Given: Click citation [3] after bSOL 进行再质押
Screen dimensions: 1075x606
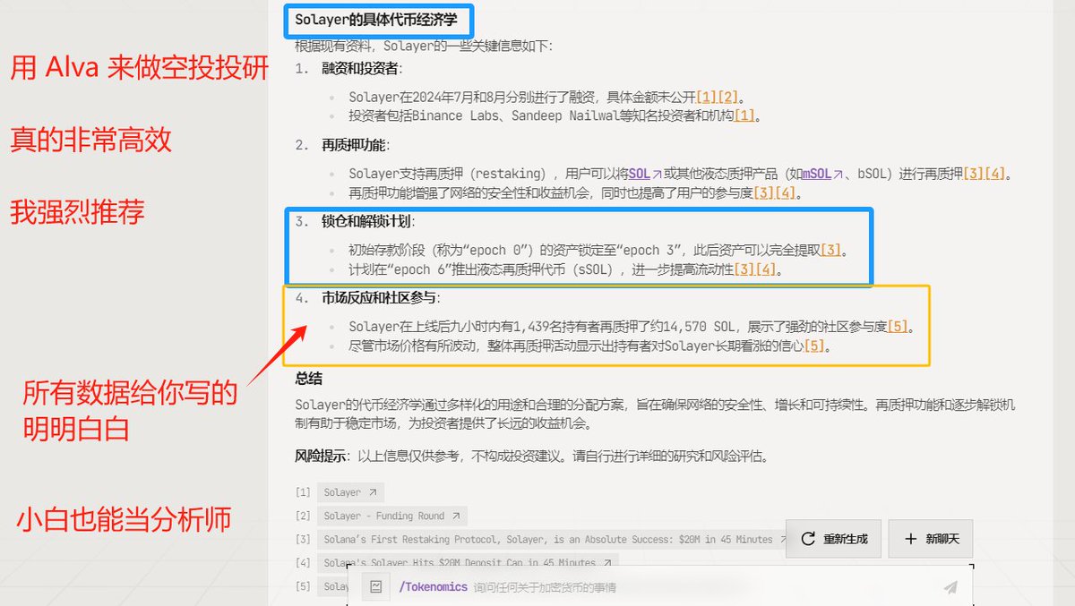Looking at the screenshot, I should click(x=975, y=174).
